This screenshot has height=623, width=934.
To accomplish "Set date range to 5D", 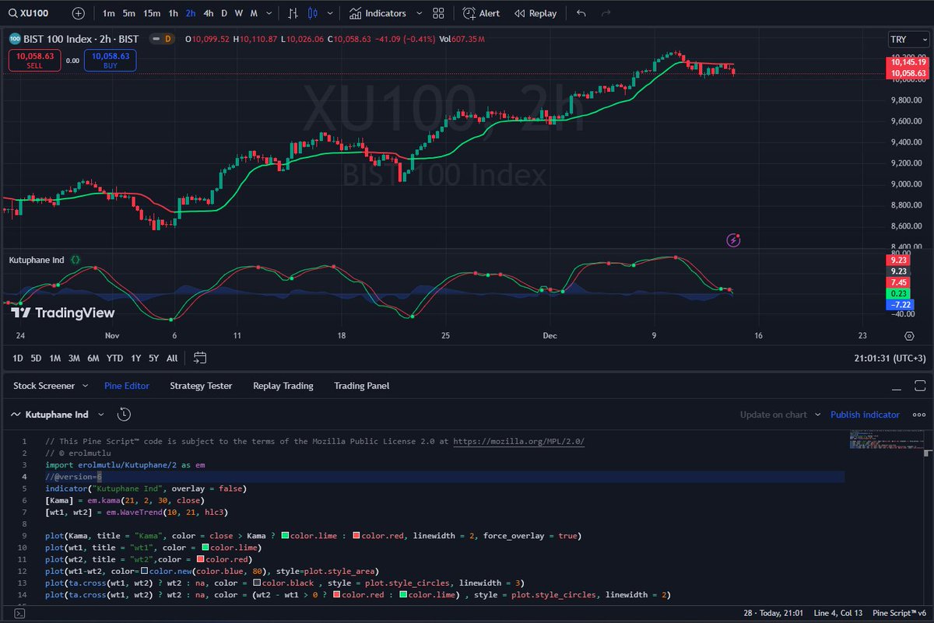I will click(x=36, y=358).
